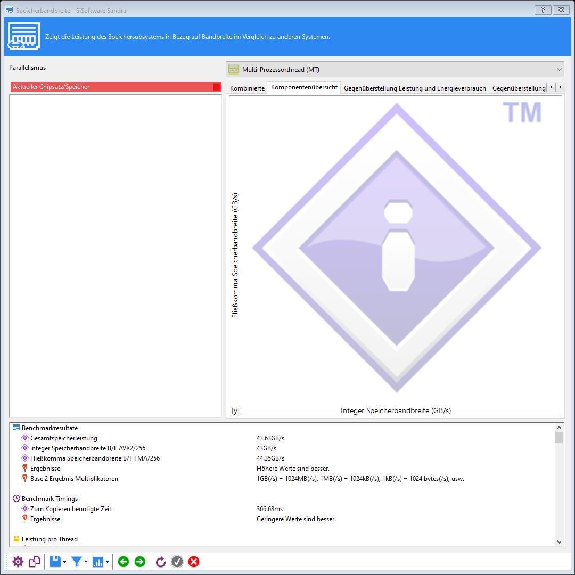Click the red X cancel button
The image size is (575, 575).
[194, 562]
